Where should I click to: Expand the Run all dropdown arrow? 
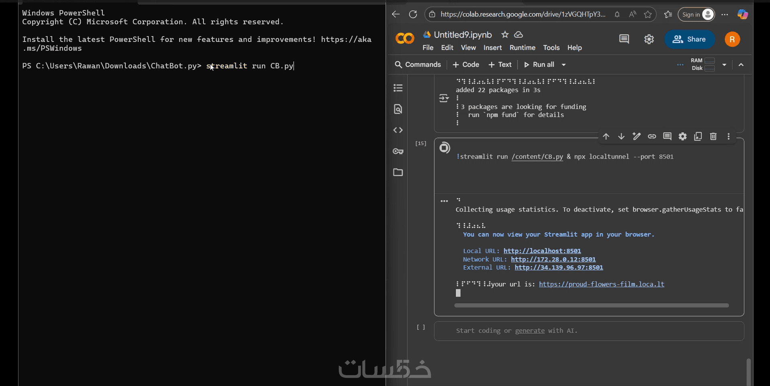[x=564, y=64]
